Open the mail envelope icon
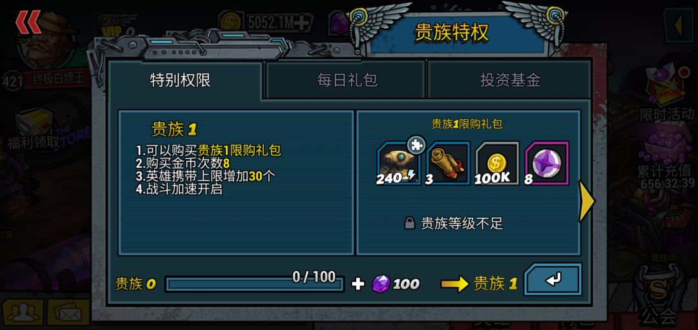The width and height of the screenshot is (698, 330). click(68, 313)
